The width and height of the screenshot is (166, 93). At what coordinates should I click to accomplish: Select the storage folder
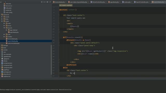click(x=6, y=45)
